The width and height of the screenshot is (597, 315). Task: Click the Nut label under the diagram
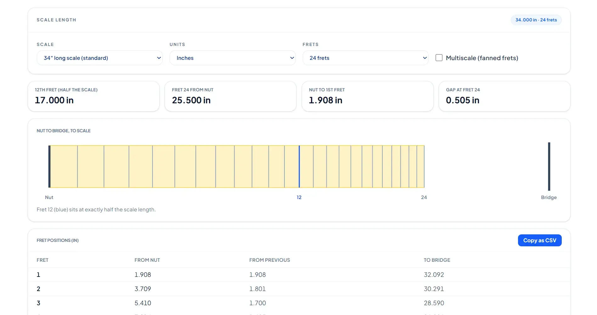49,197
